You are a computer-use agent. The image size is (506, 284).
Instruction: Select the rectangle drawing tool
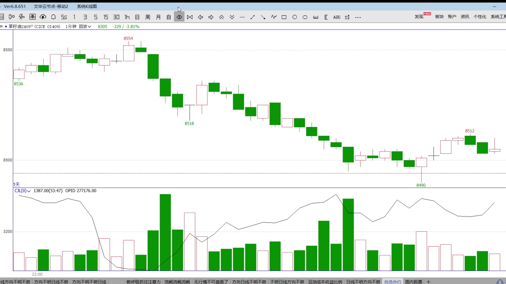[284, 17]
